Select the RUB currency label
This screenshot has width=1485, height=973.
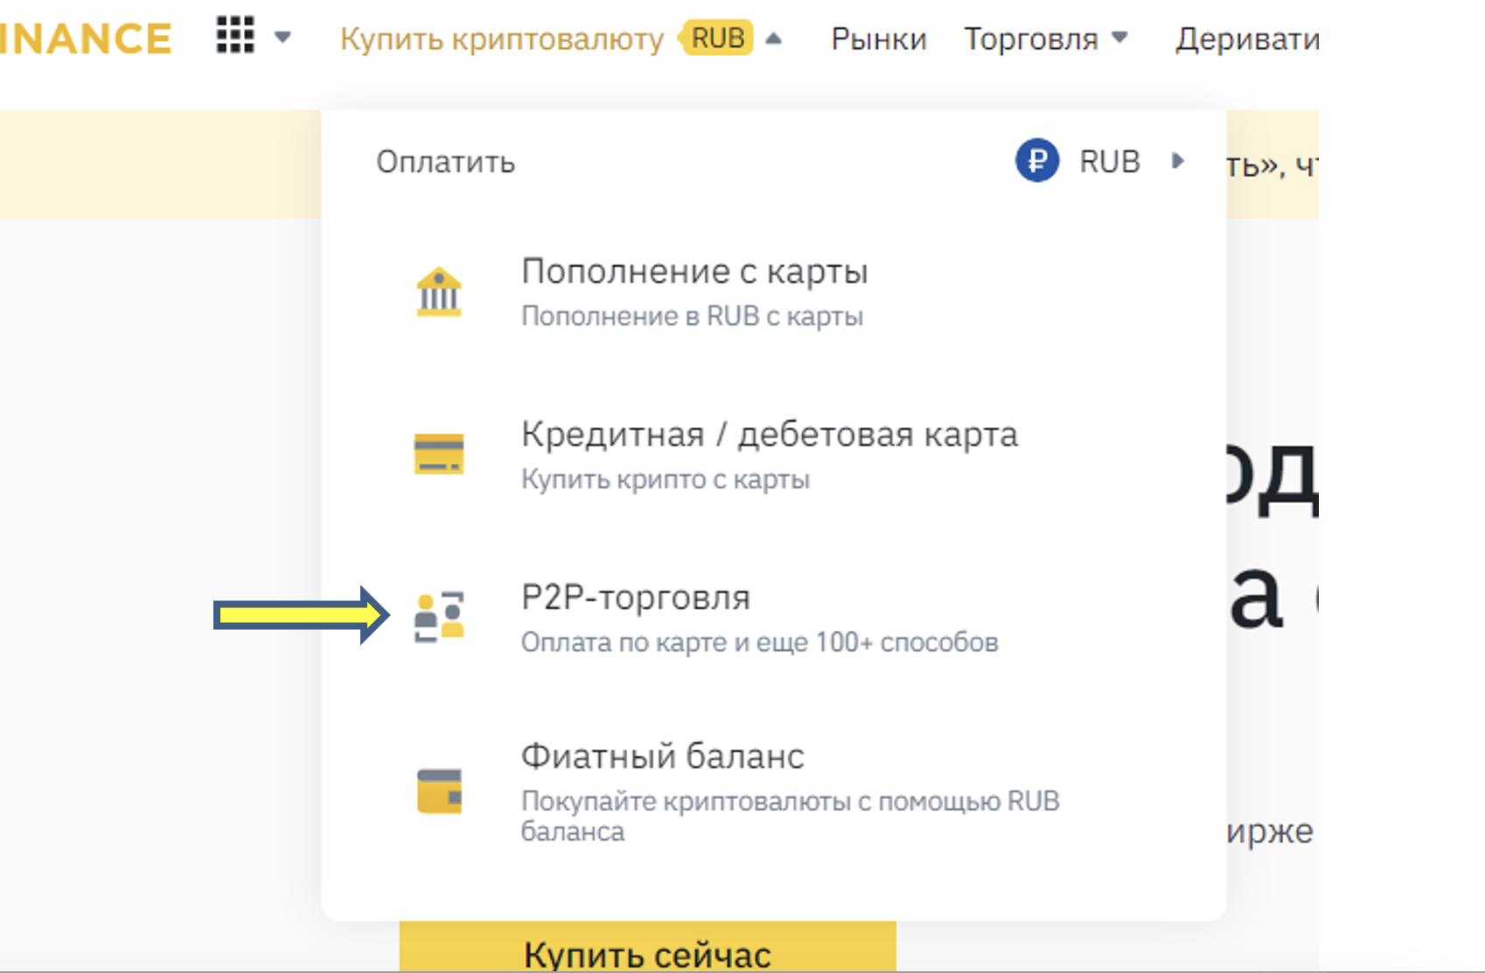(1110, 162)
